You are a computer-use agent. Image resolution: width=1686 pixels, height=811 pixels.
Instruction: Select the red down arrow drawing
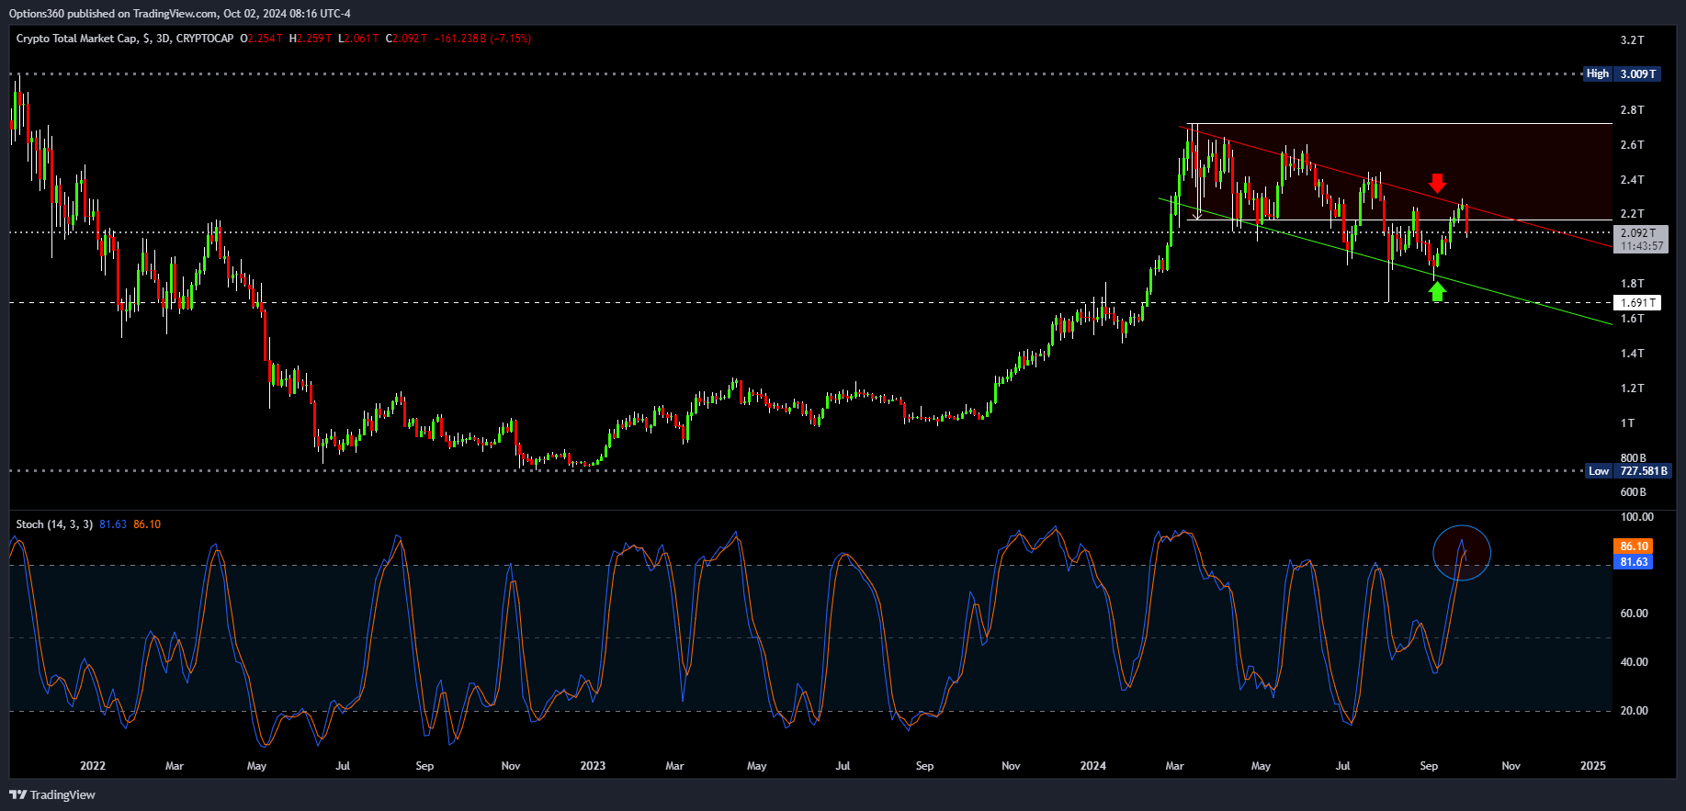pyautogui.click(x=1437, y=183)
